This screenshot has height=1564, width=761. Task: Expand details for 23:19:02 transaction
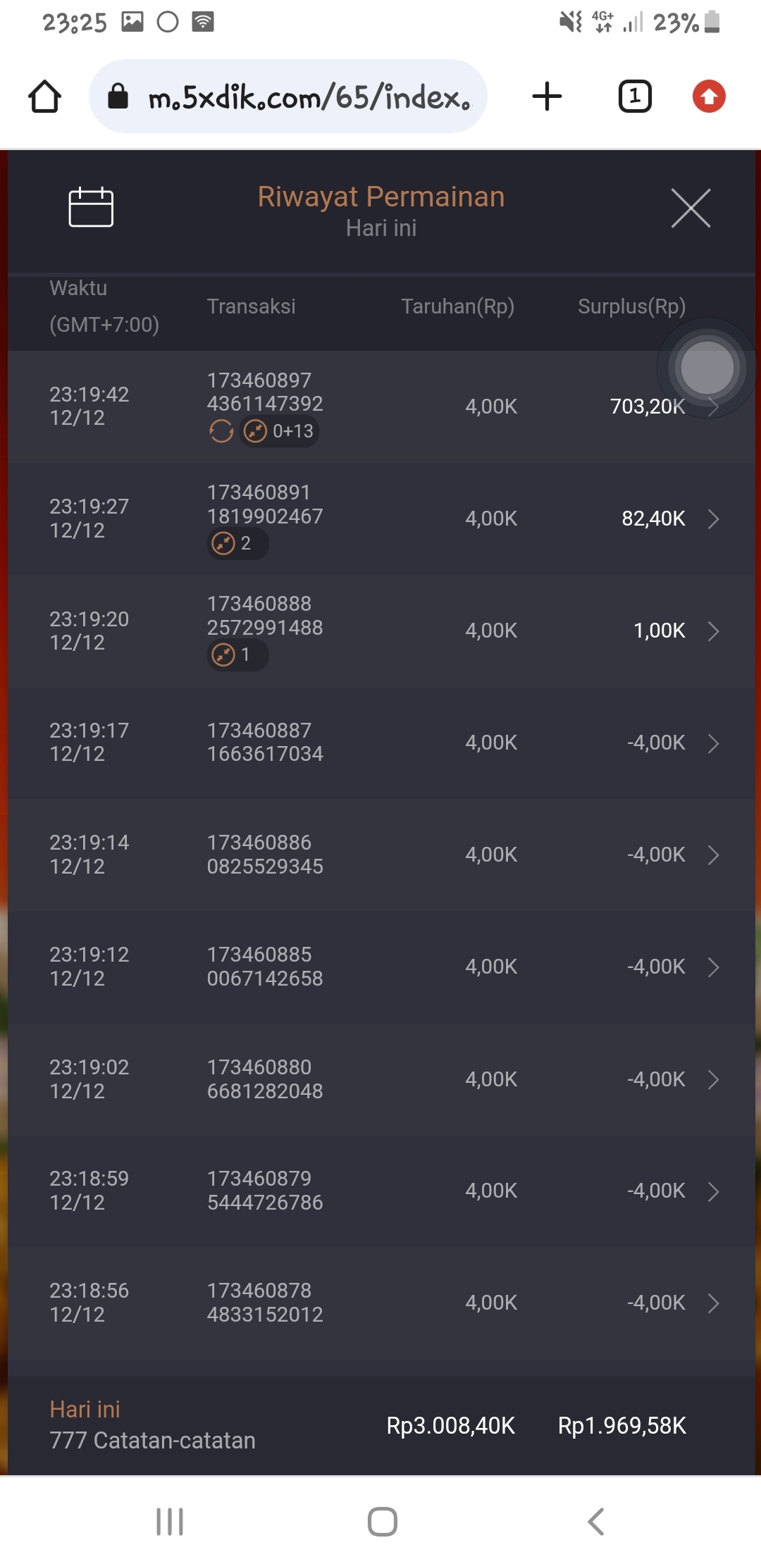tap(713, 1079)
